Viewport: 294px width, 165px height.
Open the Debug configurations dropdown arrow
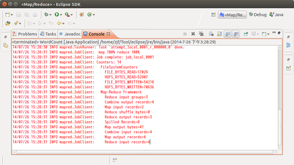(50, 15)
